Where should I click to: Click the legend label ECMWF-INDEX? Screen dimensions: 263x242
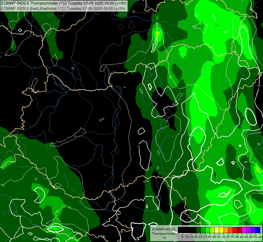point(164,229)
